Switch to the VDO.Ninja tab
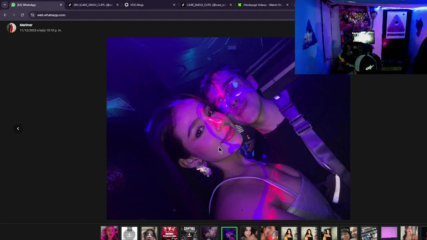Image resolution: width=427 pixels, height=240 pixels. (x=150, y=5)
